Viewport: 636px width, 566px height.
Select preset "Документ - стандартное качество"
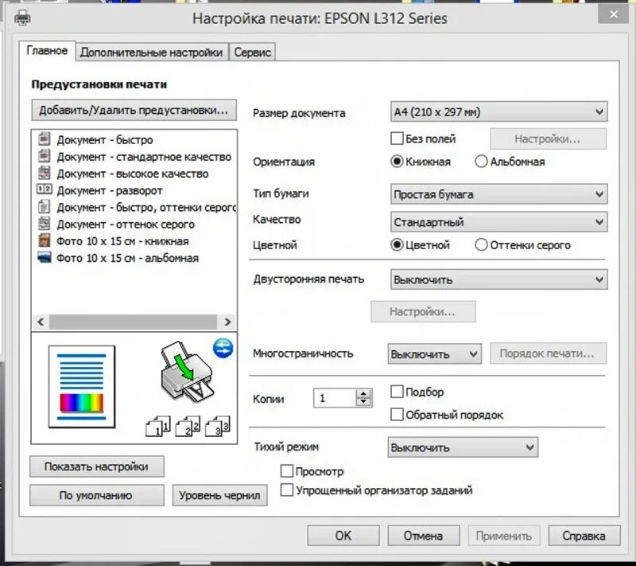pyautogui.click(x=144, y=157)
